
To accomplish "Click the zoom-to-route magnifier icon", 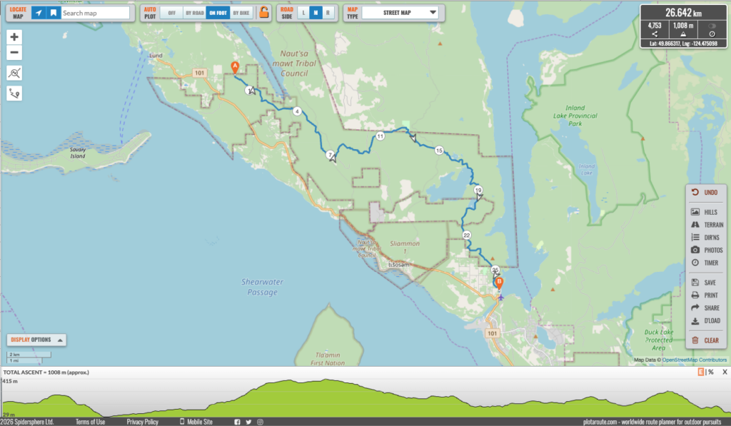I will [x=14, y=73].
